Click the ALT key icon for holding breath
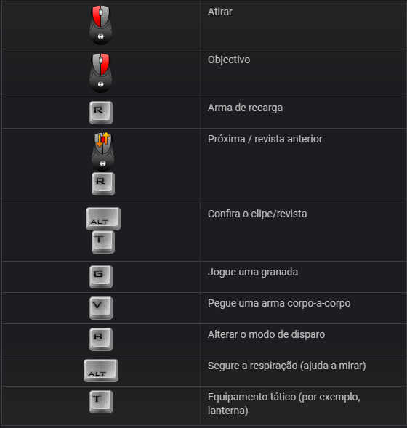The width and height of the screenshot is (407, 428). pyautogui.click(x=101, y=371)
